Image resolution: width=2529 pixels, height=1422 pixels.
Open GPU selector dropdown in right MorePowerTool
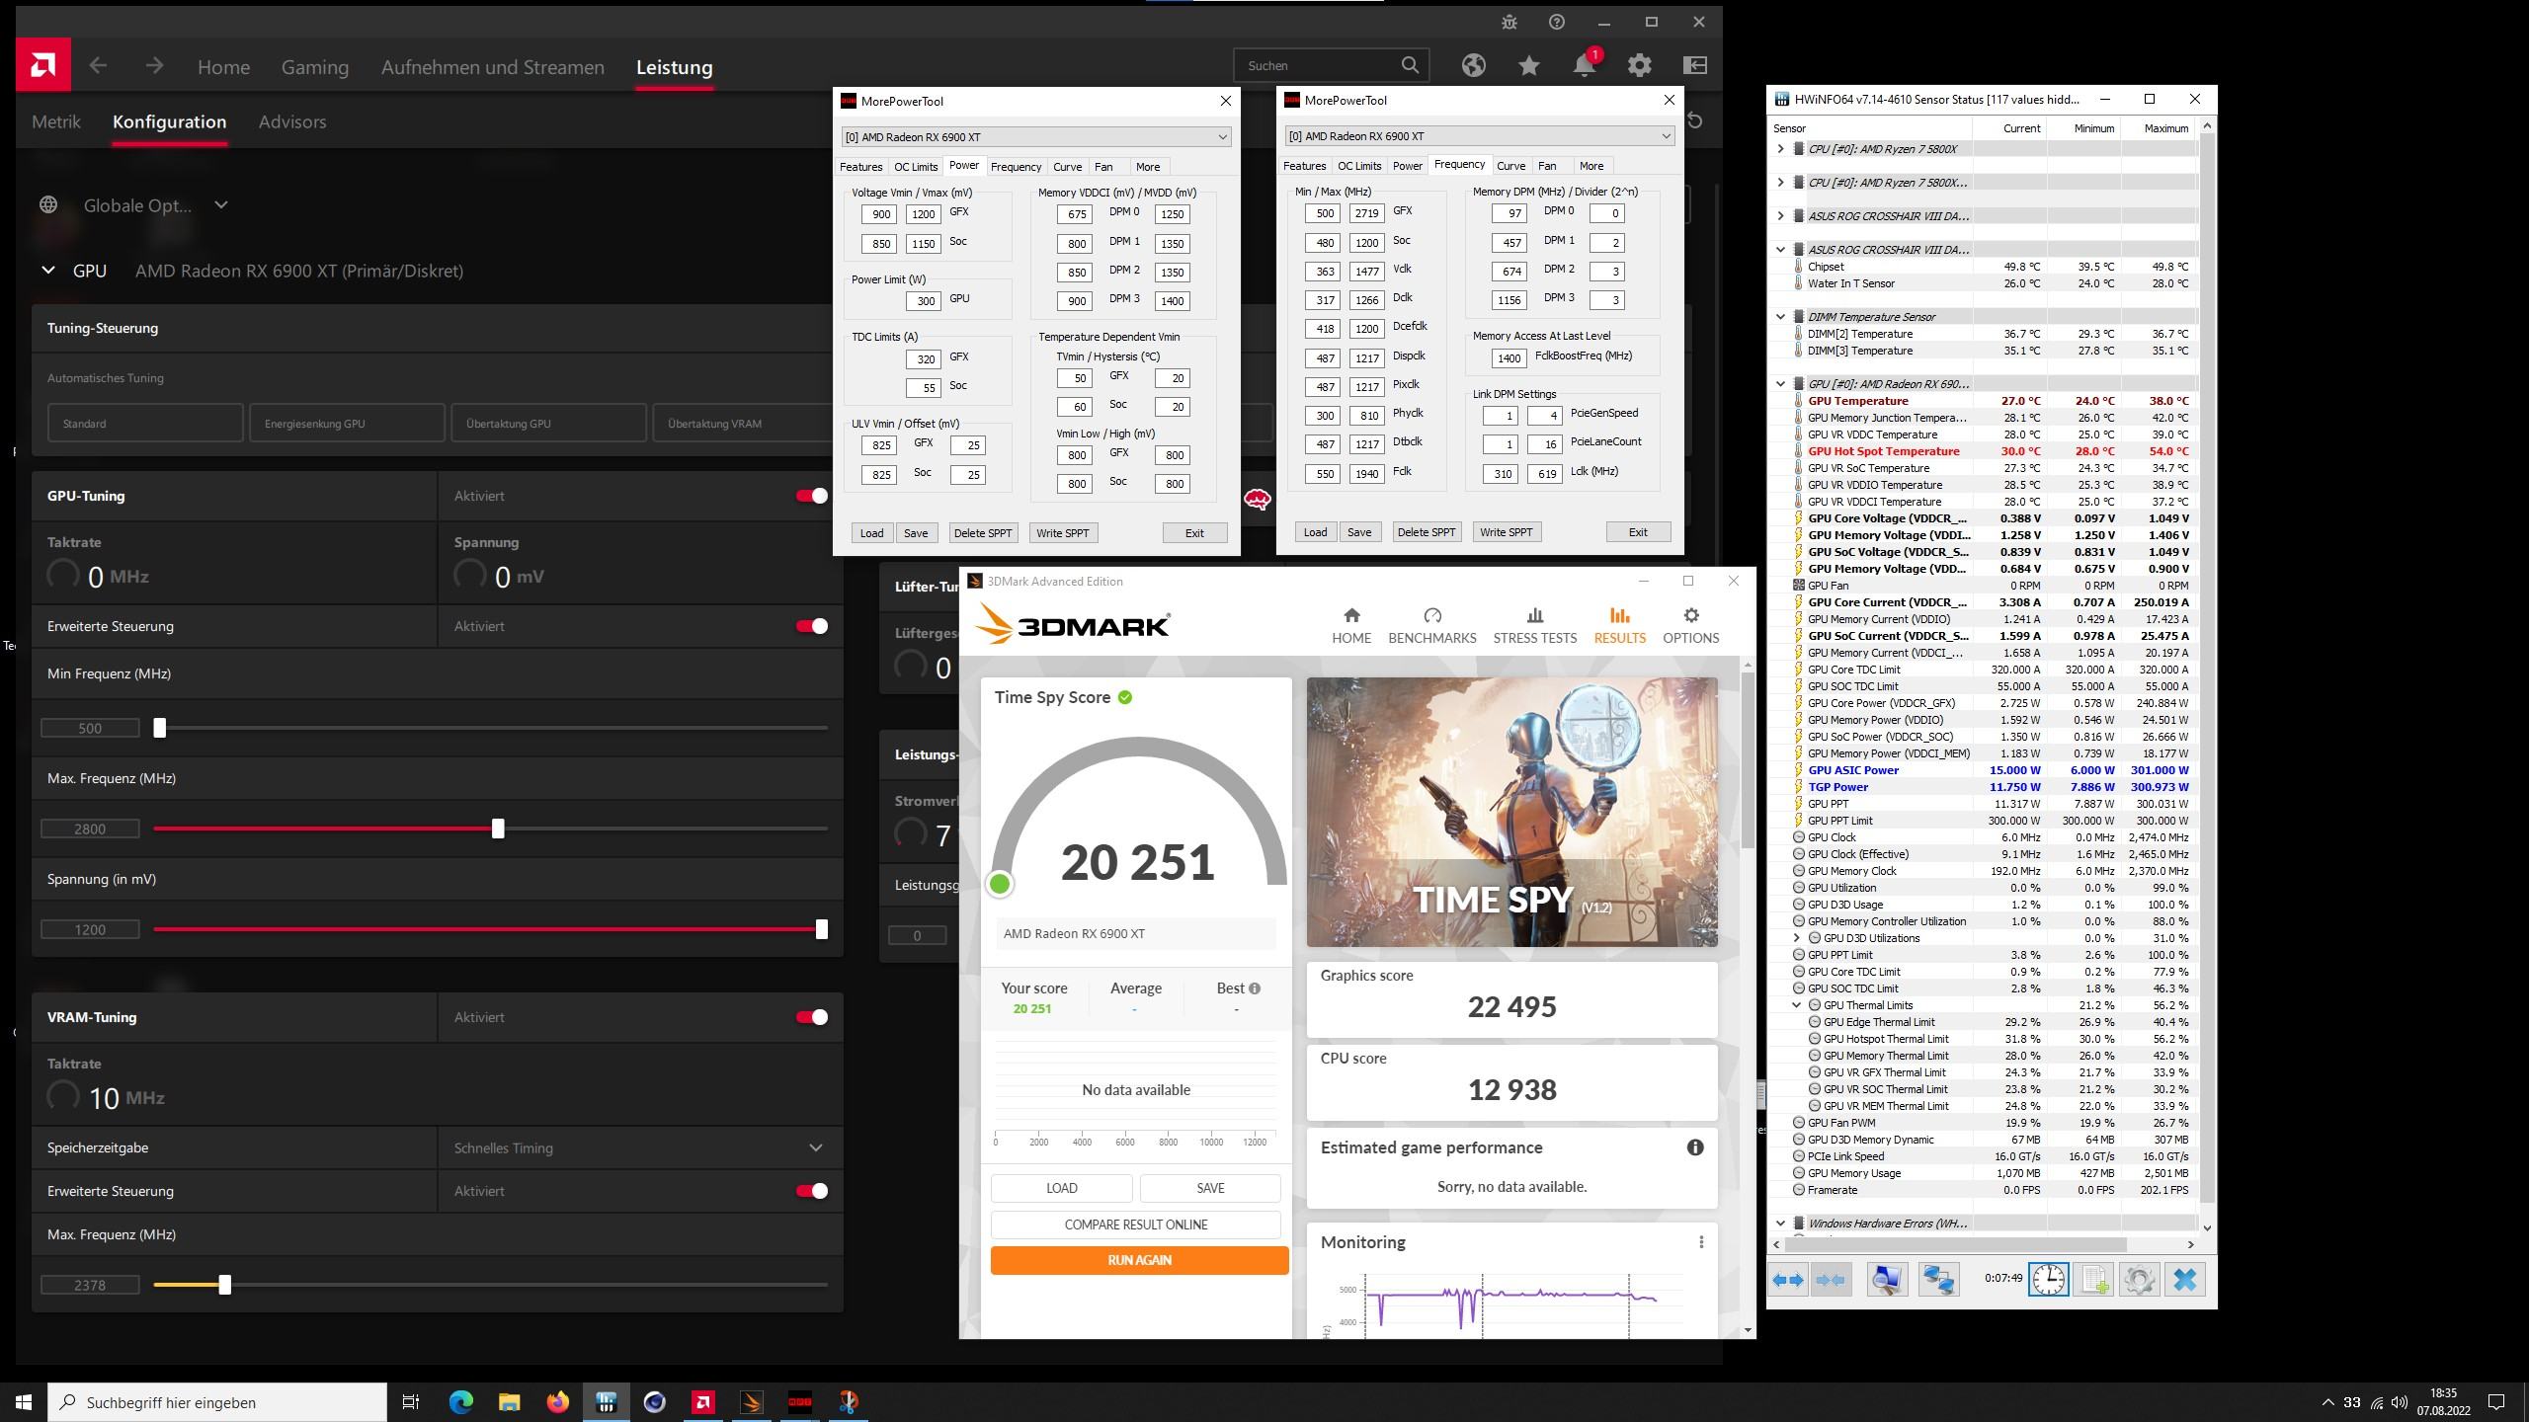click(1480, 135)
